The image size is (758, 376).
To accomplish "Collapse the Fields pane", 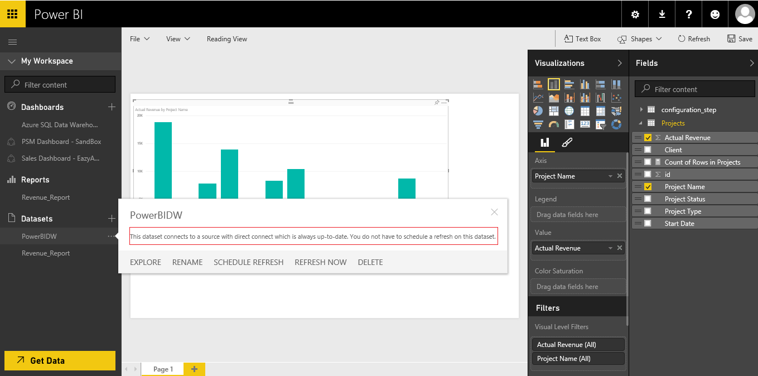I will coord(751,63).
